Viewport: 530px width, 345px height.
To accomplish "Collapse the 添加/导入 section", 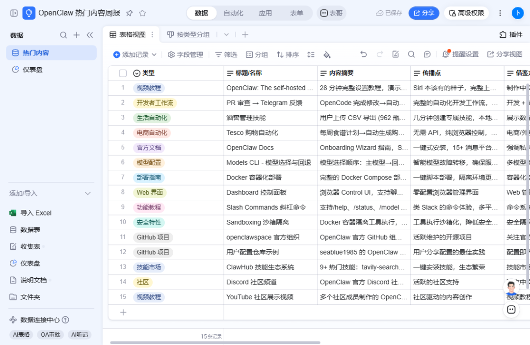I will pyautogui.click(x=88, y=193).
